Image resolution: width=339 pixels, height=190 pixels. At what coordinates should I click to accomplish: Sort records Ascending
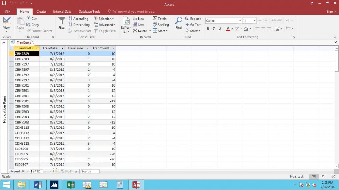pos(78,19)
